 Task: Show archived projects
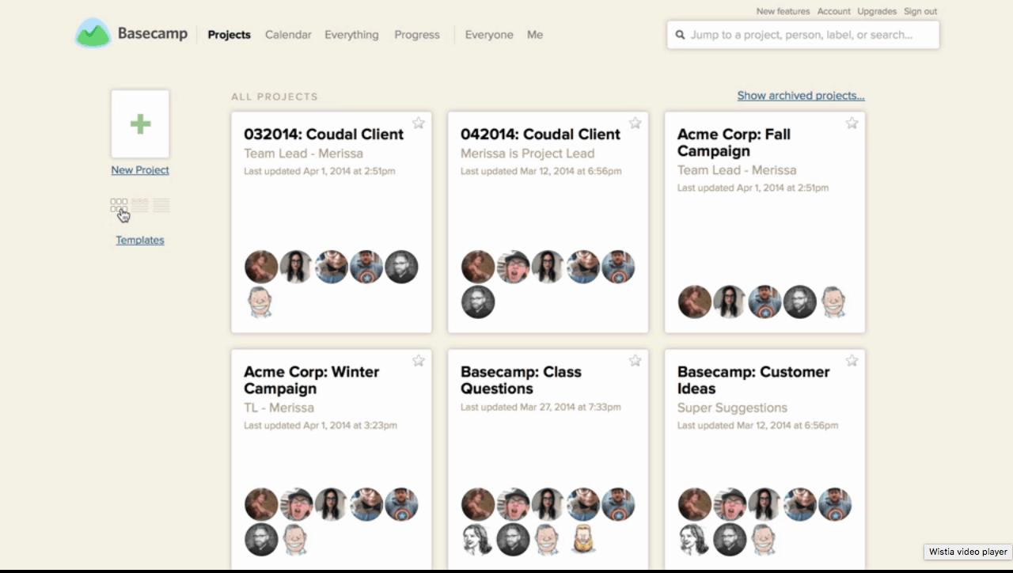tap(801, 96)
